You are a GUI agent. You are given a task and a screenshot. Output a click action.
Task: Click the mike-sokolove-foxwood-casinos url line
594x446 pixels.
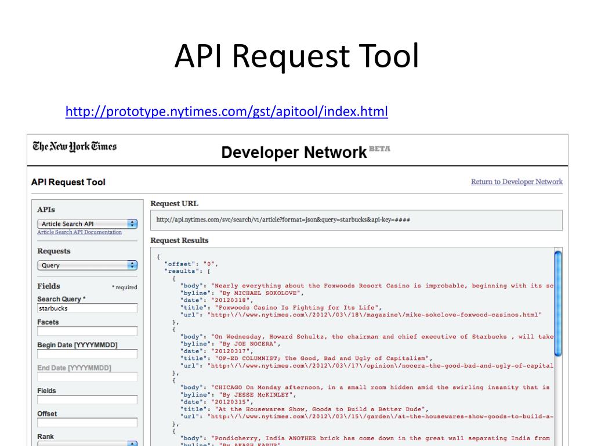pyautogui.click(x=361, y=315)
